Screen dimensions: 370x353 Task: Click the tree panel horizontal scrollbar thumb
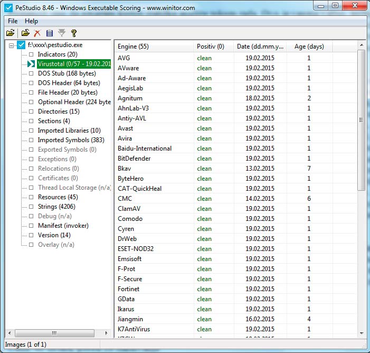(x=54, y=333)
